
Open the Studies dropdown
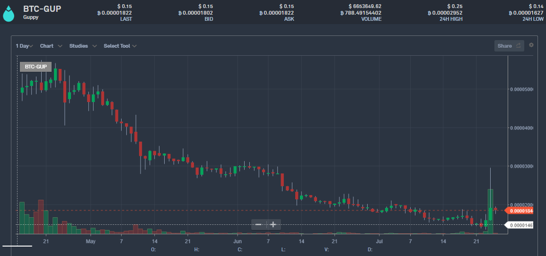(x=83, y=46)
